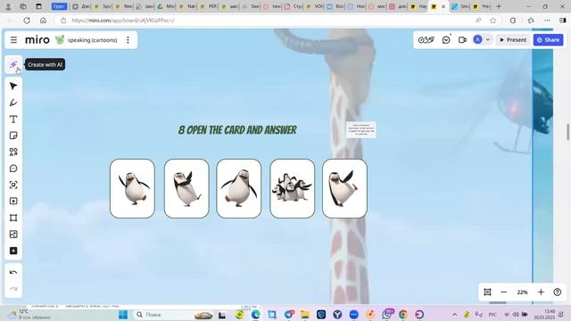
Task: Close the active Miro browser tab
Action: click(x=443, y=6)
